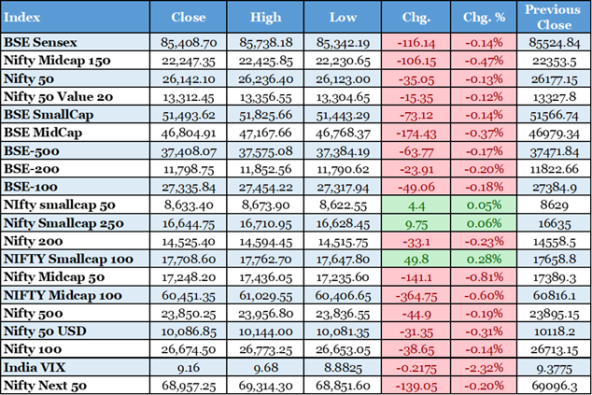Select the Nifty Midcap 150 index cell

tap(60, 60)
